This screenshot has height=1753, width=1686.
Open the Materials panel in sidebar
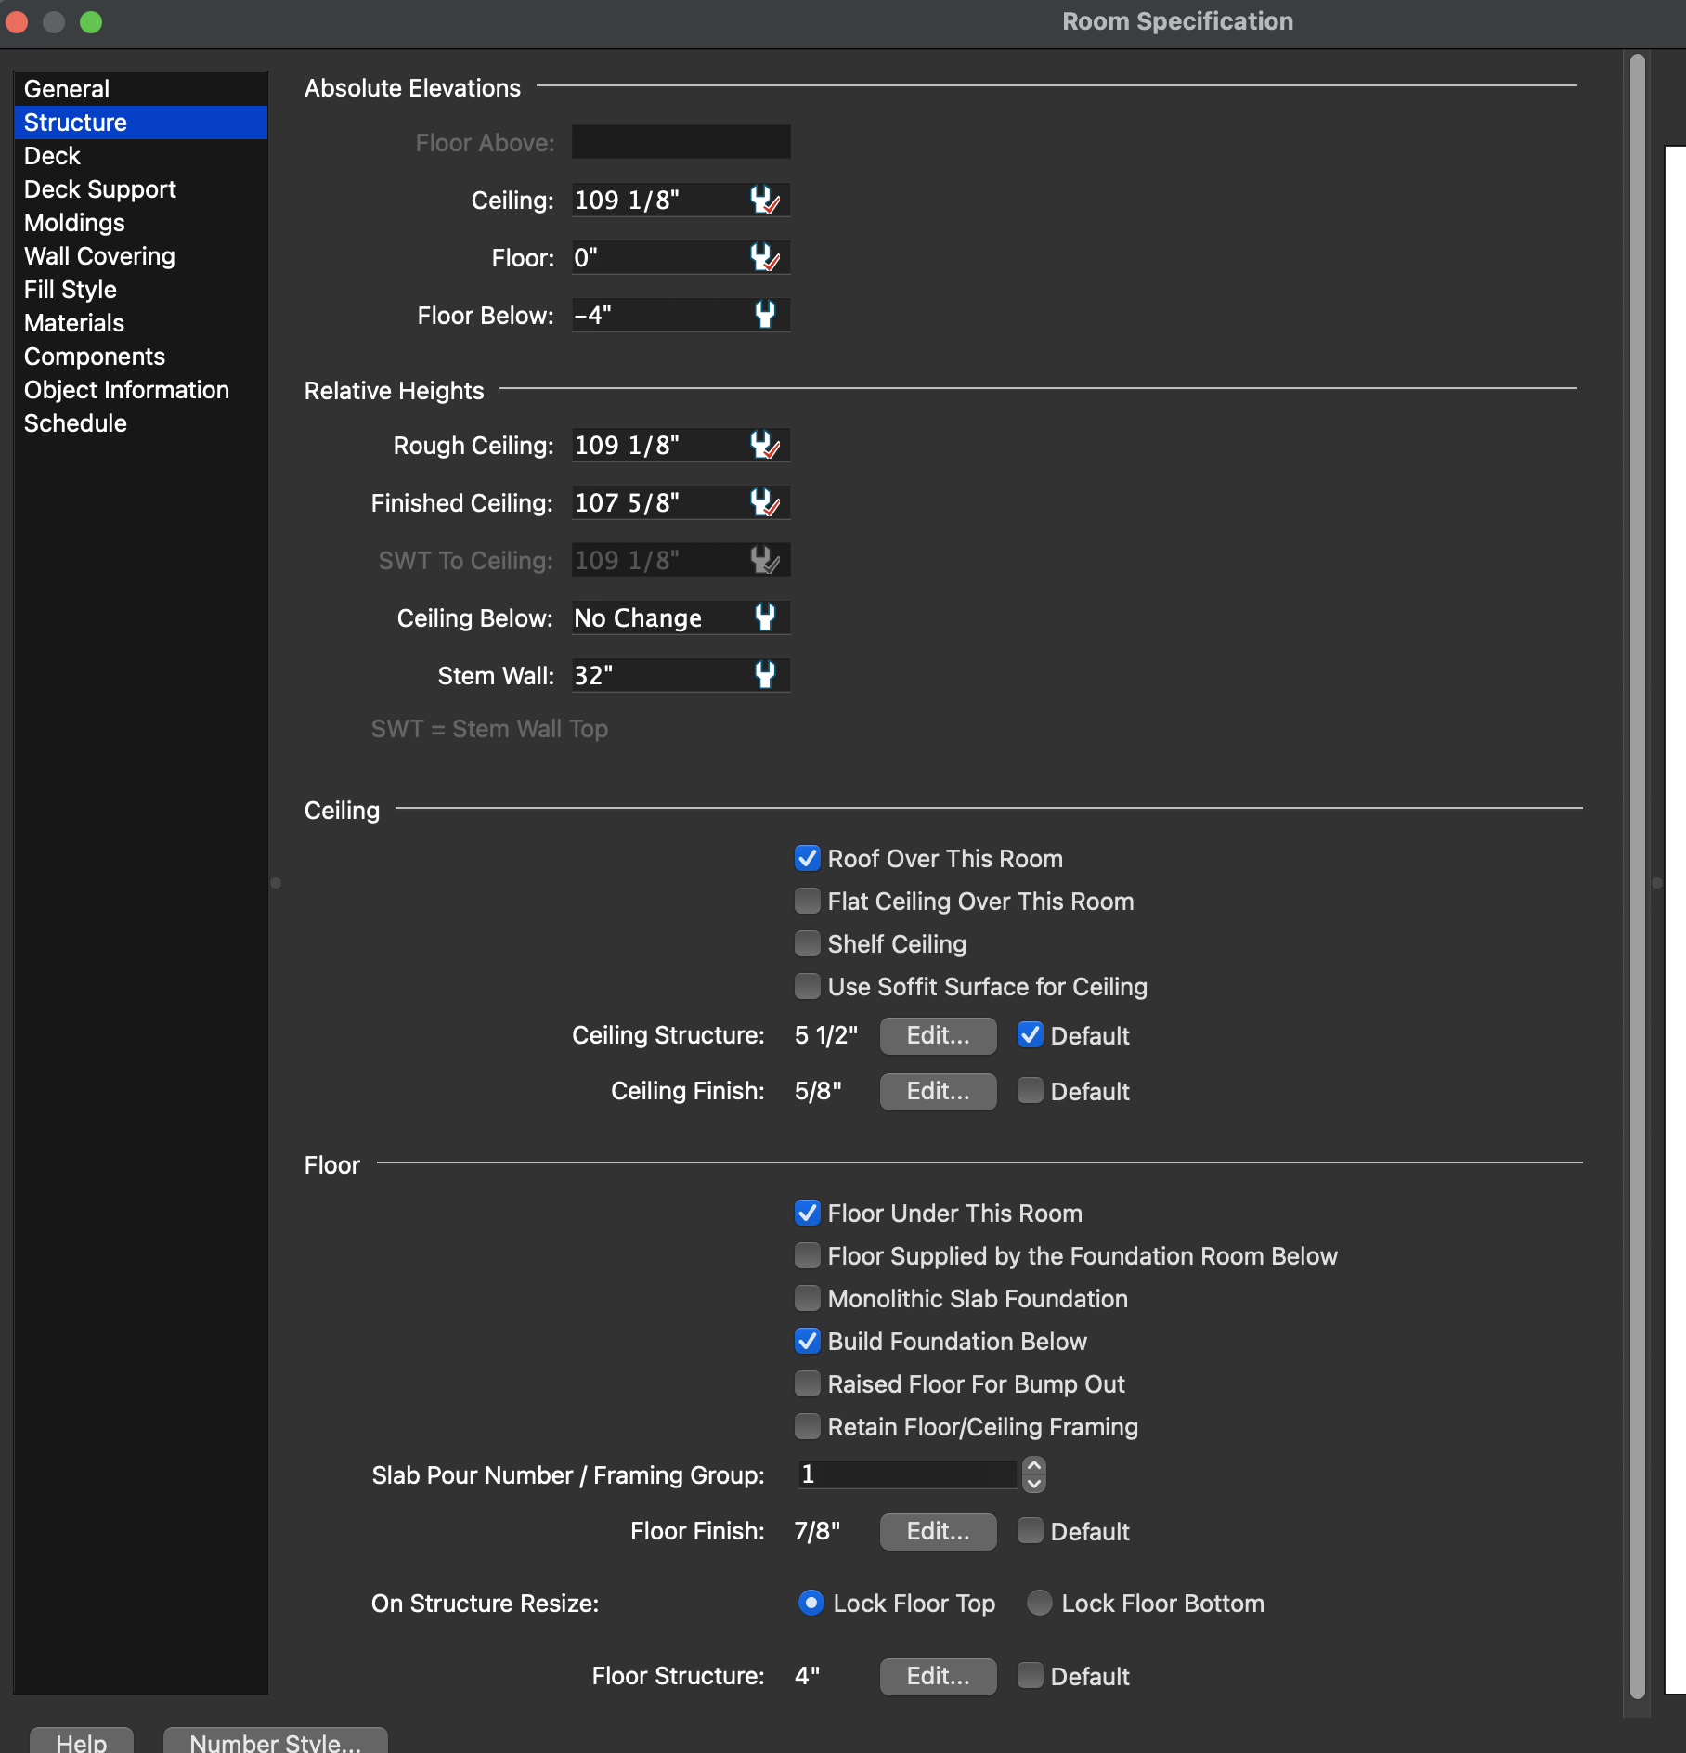pos(74,323)
